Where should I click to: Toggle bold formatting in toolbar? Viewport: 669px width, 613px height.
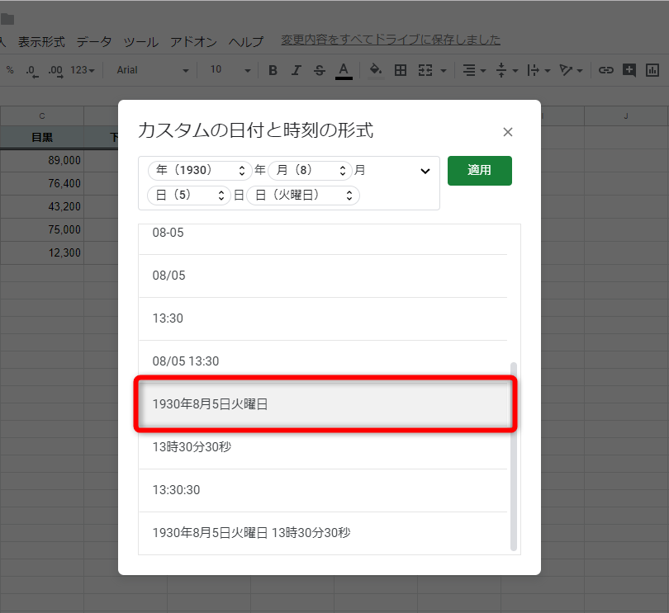[273, 70]
